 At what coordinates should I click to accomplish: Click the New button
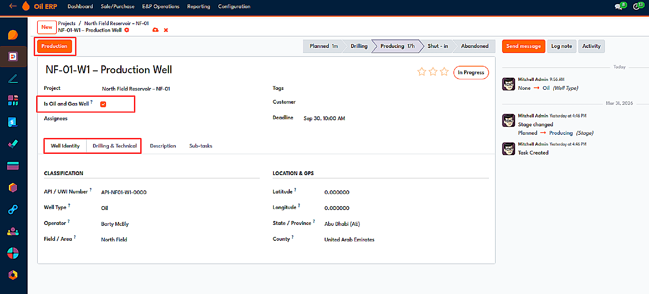(x=47, y=27)
